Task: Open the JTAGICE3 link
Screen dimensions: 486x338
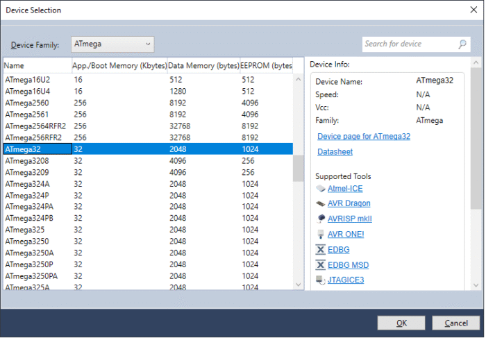Action: click(x=346, y=280)
